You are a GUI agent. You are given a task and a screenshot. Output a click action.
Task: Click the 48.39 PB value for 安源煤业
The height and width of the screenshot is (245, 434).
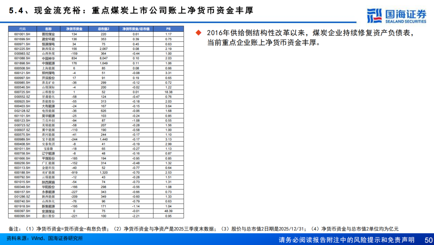click(x=168, y=211)
